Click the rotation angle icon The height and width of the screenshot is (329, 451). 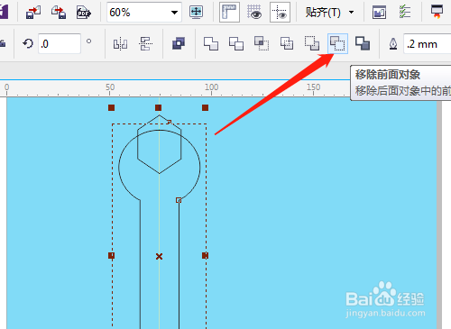pos(28,44)
